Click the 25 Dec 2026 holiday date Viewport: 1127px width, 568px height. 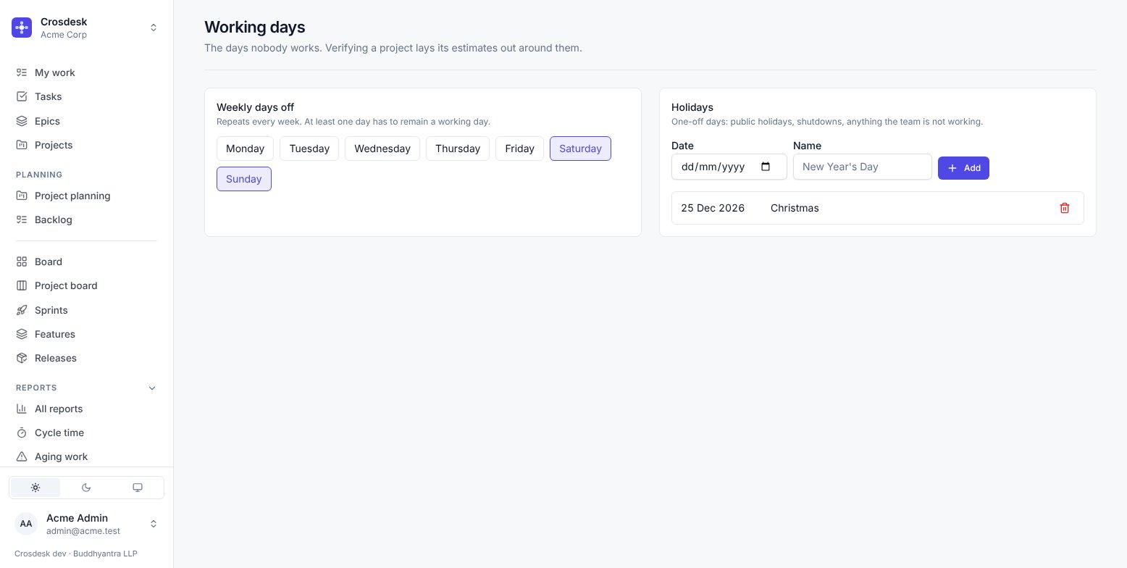point(713,208)
